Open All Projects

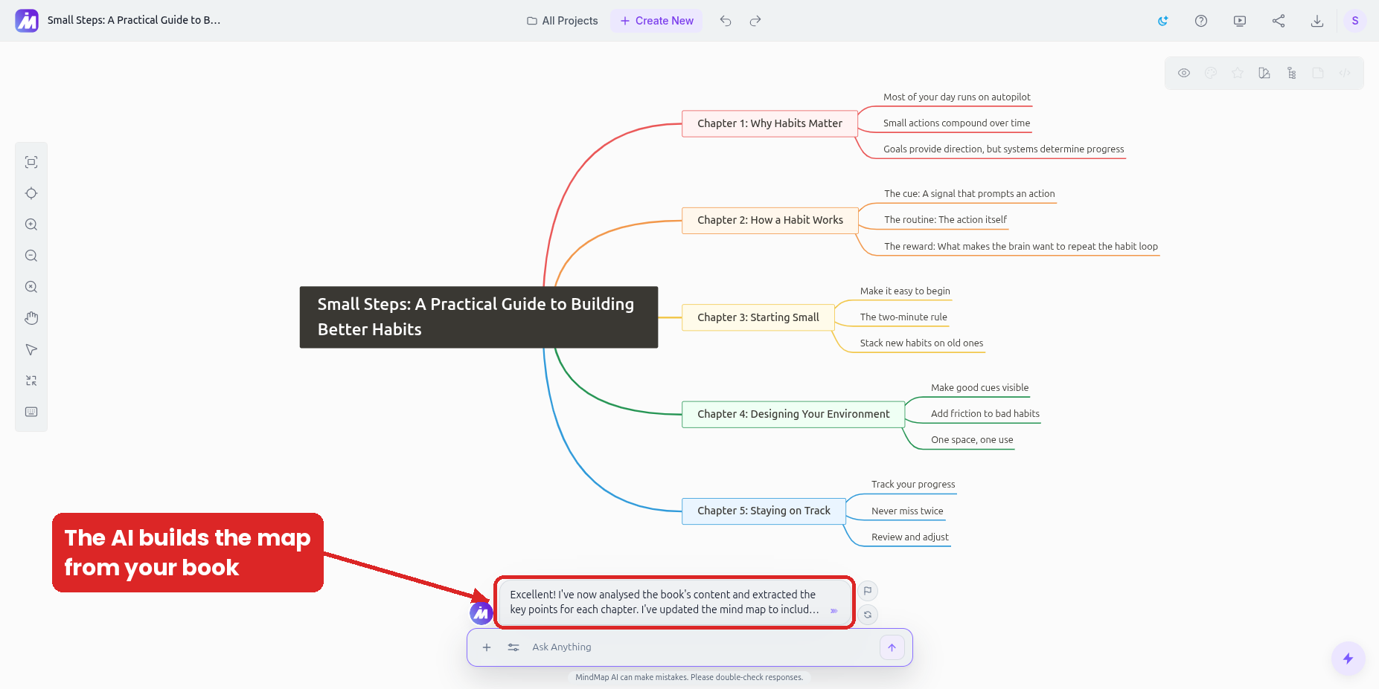coord(563,21)
